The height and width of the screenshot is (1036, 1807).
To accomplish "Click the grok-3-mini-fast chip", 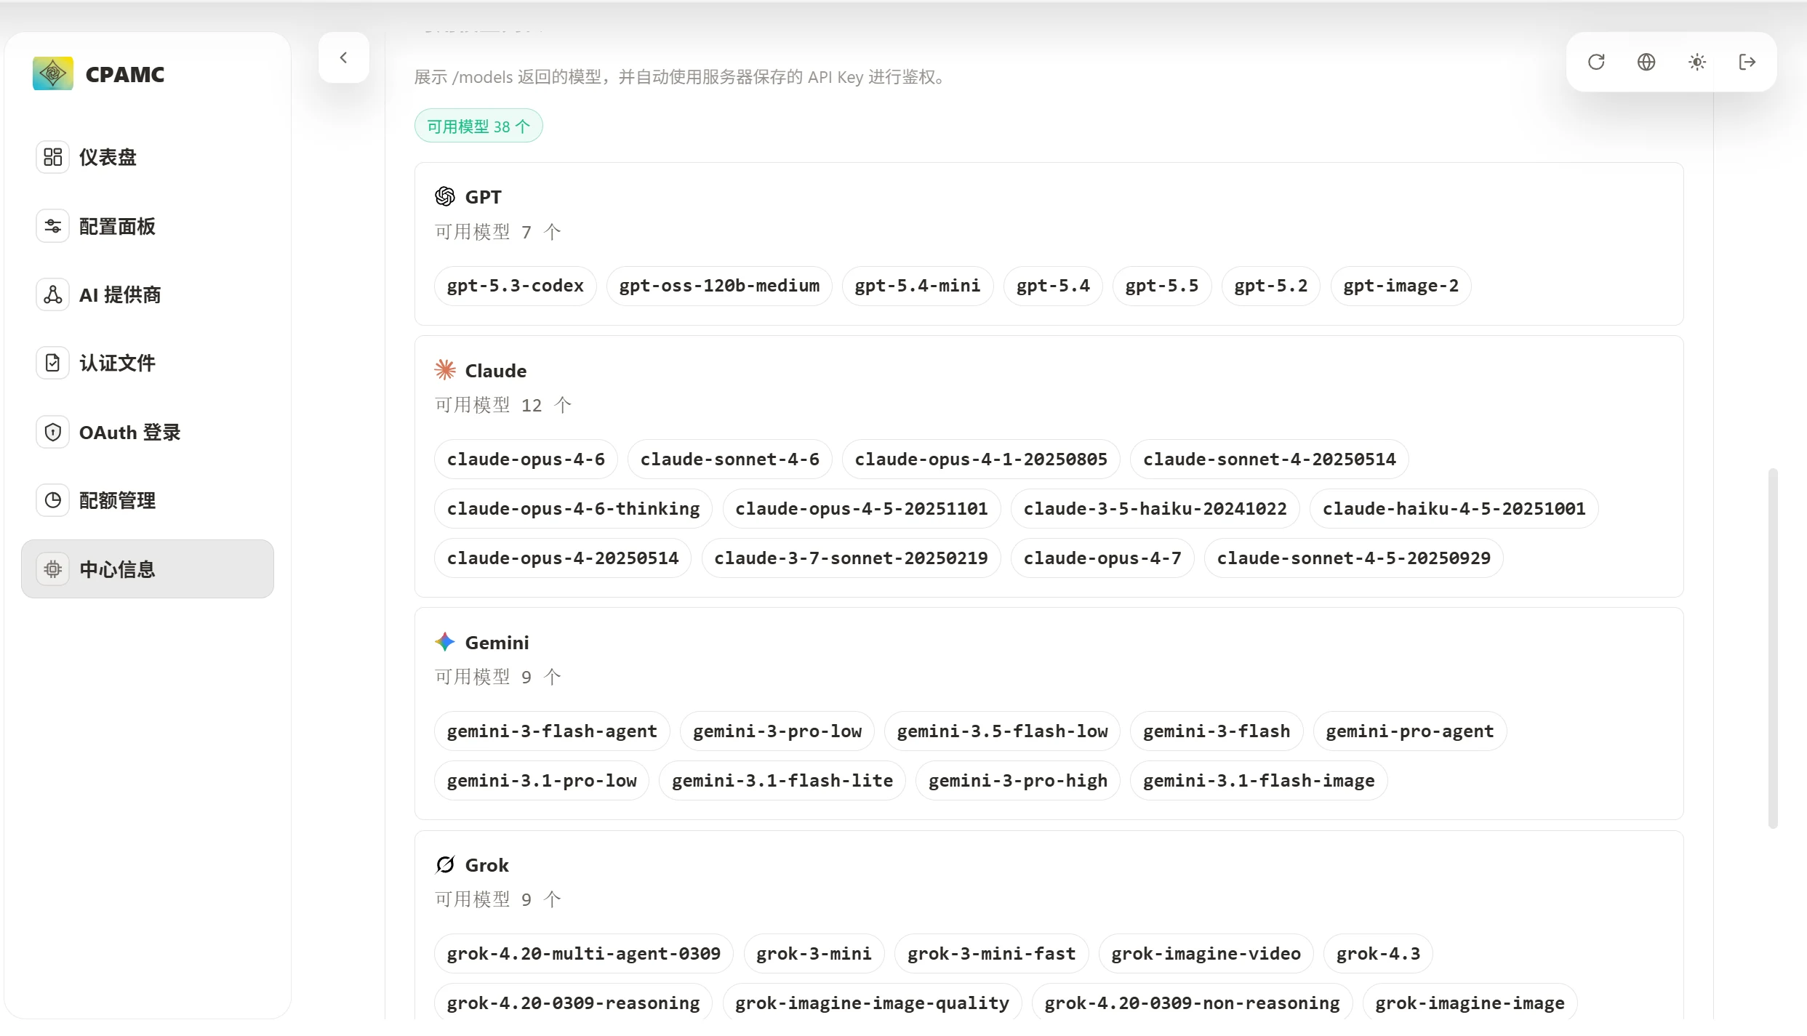I will click(x=991, y=953).
